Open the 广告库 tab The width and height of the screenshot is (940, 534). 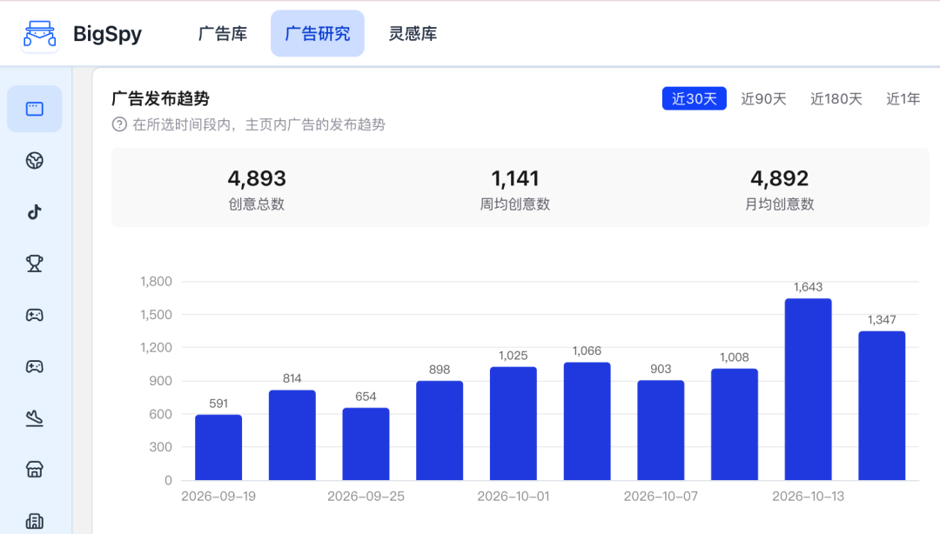click(x=223, y=34)
